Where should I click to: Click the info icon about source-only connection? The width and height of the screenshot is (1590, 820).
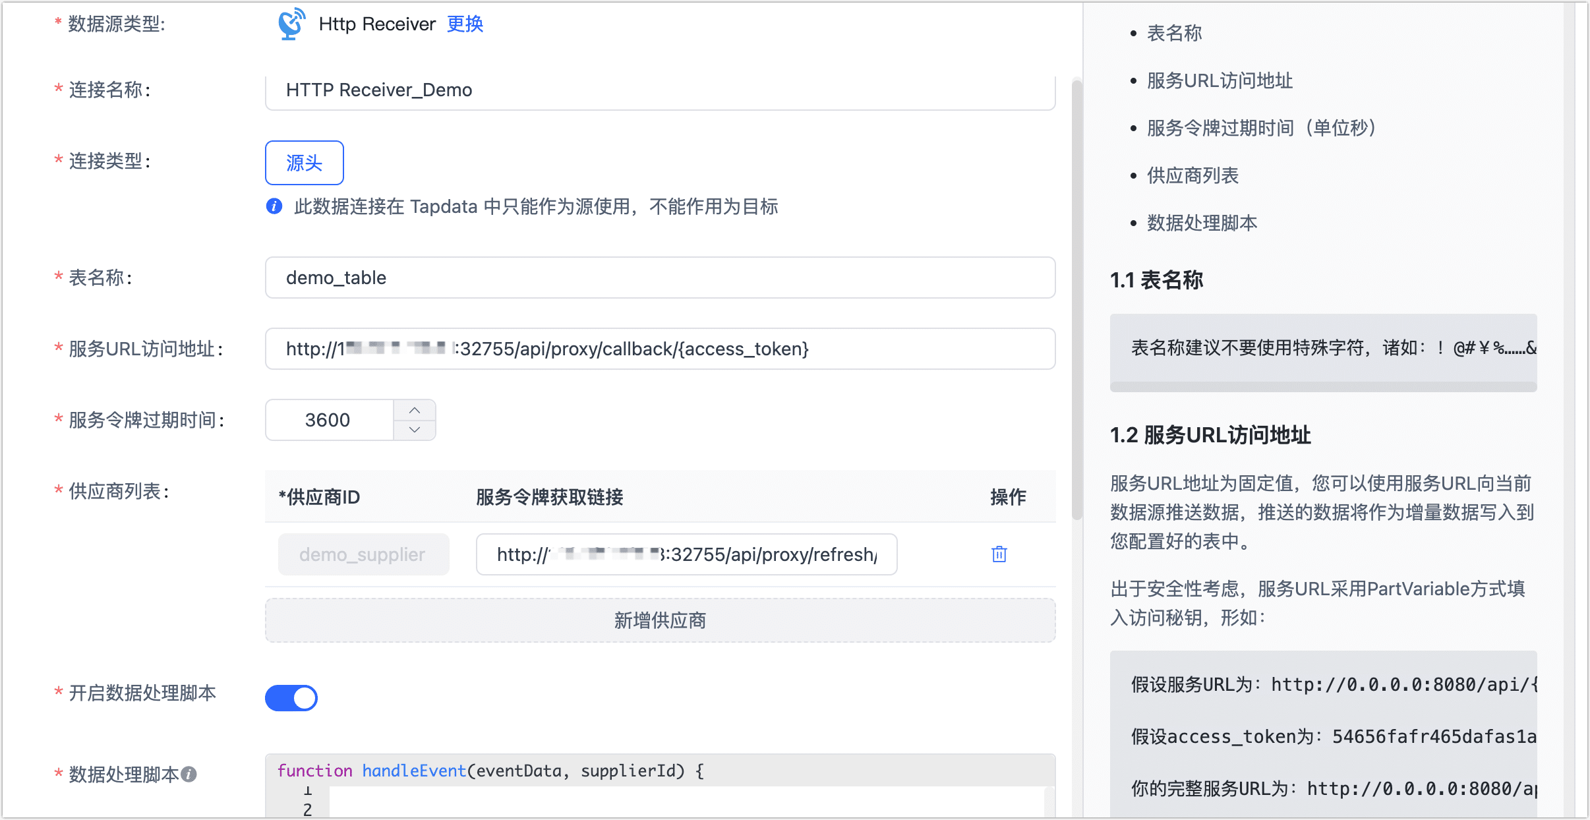[x=274, y=206]
